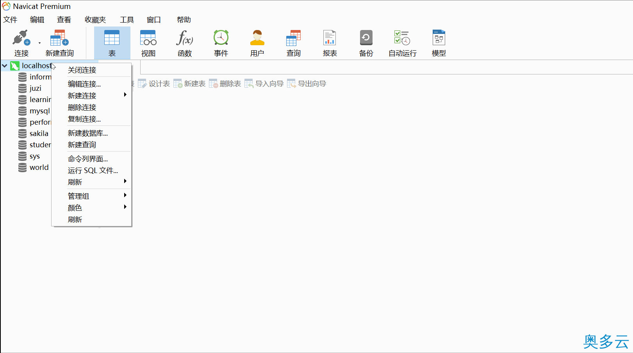Open the Backup (备份) toolbar icon

coord(366,38)
